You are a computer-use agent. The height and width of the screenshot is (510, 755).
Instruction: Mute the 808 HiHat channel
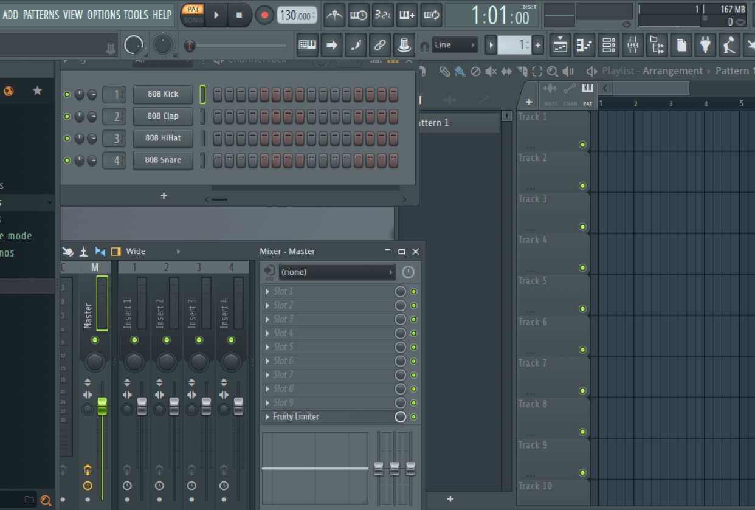click(x=67, y=139)
